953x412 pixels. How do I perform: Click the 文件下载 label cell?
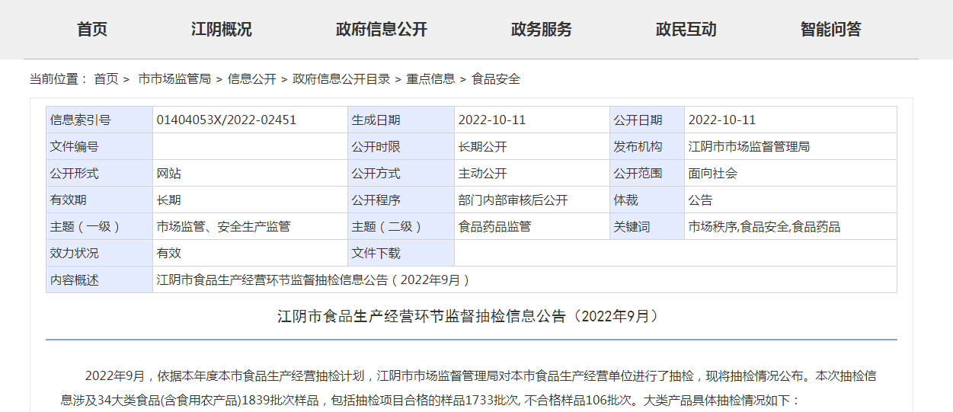[401, 253]
